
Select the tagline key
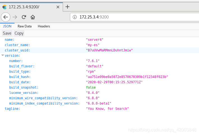pos(12,109)
